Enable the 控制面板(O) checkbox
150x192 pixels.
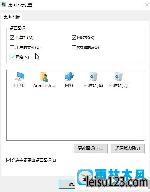click(x=74, y=47)
